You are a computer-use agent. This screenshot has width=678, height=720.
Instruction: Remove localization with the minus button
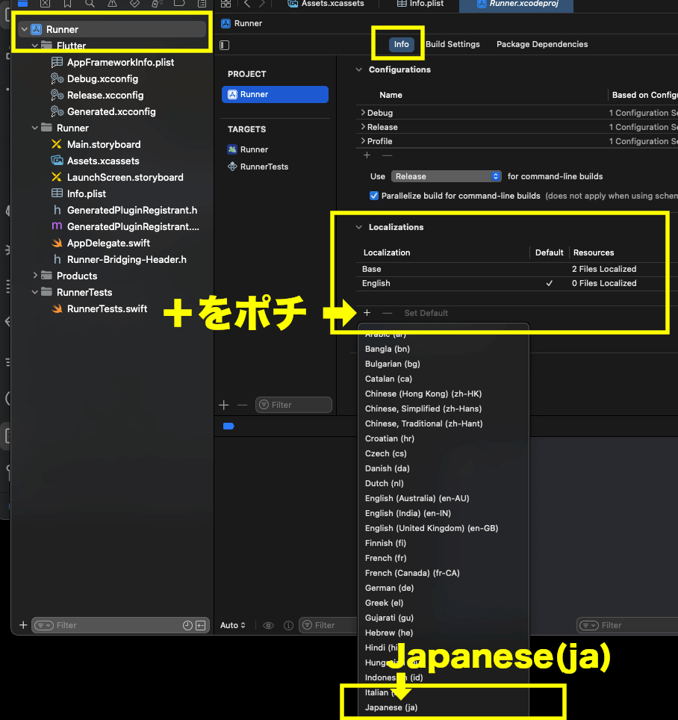387,313
